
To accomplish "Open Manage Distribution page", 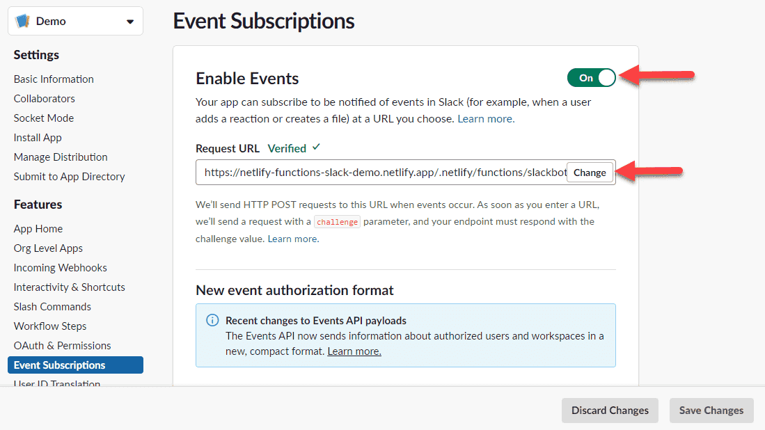I will pyautogui.click(x=61, y=157).
